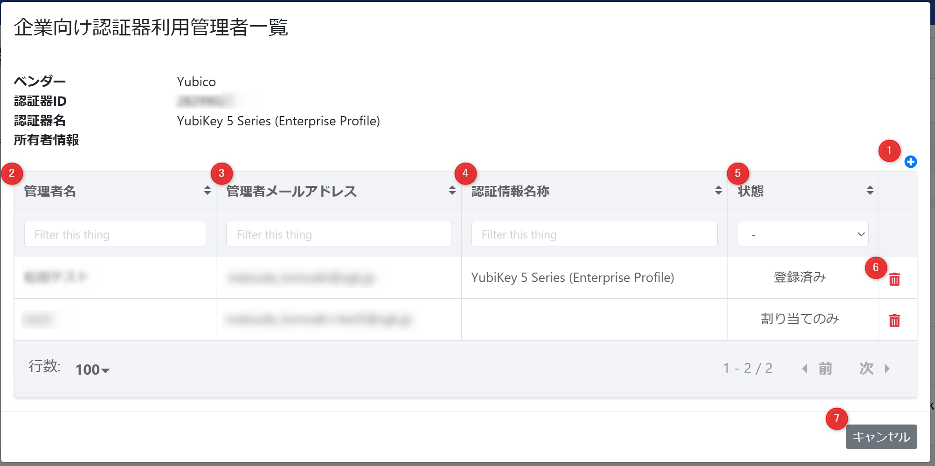The height and width of the screenshot is (466, 935).
Task: Click the 認証器名 YubiKey 5 Series value
Action: (278, 121)
